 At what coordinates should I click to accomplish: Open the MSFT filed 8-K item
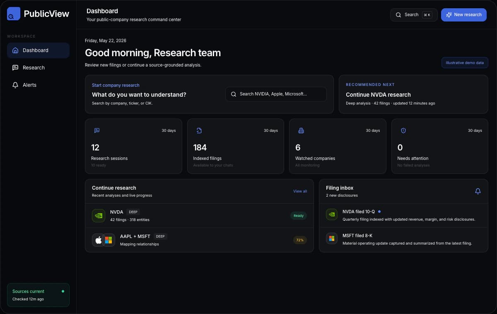coord(404,240)
